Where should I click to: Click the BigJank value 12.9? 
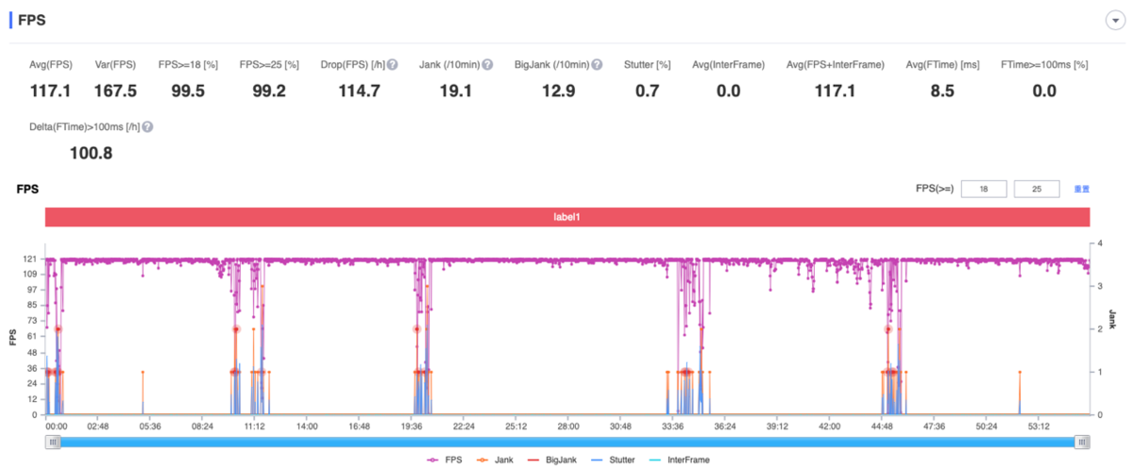(x=558, y=91)
